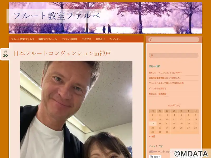Focus the sidebar widget search field
Viewport: 211px width, 158px height.
coord(174,56)
